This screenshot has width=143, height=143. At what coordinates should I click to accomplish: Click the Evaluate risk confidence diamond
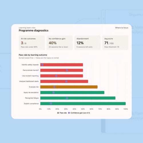(55, 87)
